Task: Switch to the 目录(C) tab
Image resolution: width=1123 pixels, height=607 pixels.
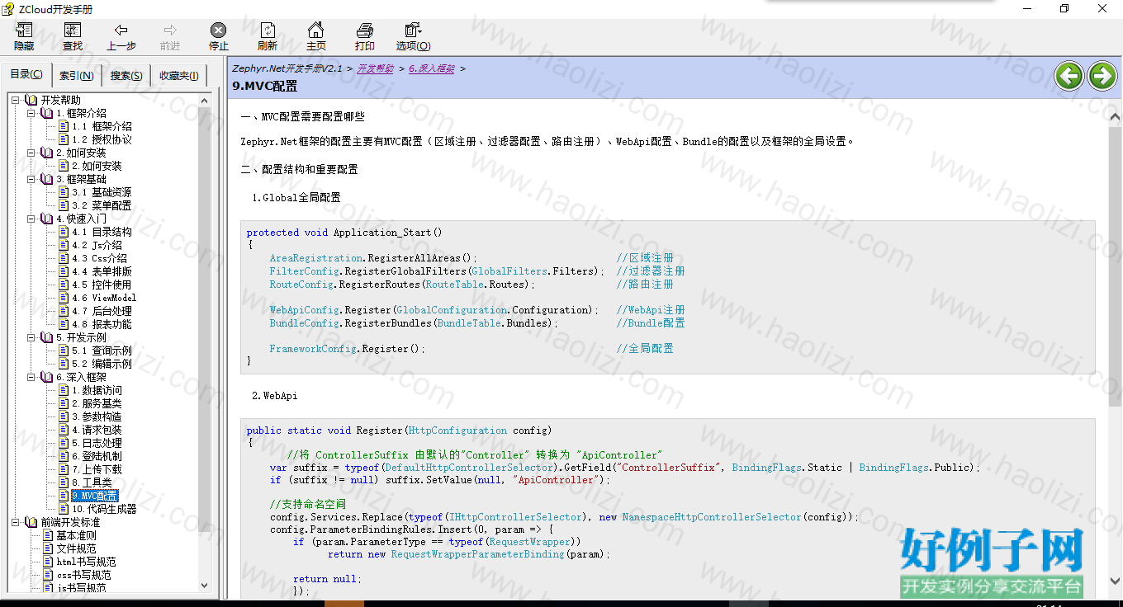Action: (x=26, y=74)
